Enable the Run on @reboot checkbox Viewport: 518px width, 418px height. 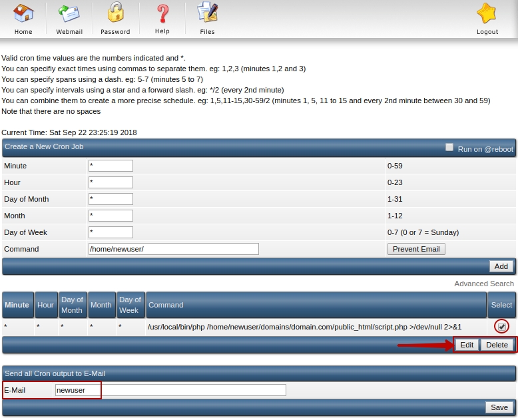[449, 148]
